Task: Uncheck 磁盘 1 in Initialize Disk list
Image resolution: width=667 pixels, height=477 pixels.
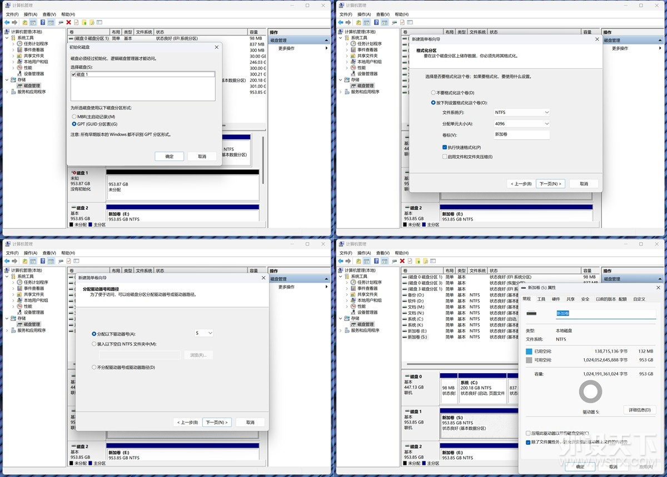Action: coord(73,74)
